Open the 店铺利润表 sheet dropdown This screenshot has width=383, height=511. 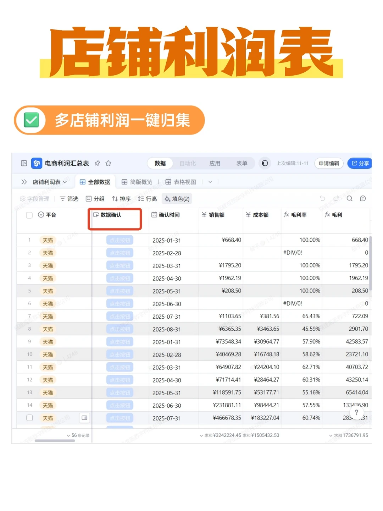pyautogui.click(x=50, y=182)
